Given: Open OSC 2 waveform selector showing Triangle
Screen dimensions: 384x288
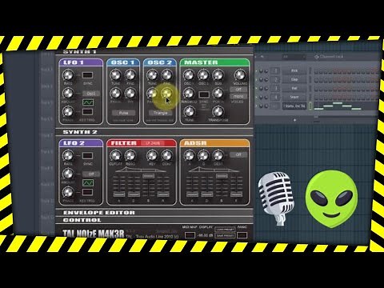Looking at the screenshot, I should pos(160,113).
